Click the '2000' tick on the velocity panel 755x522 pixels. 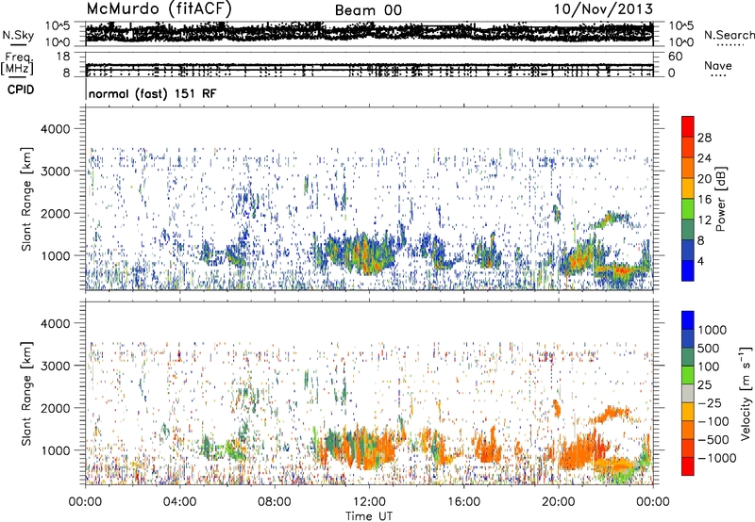55,408
